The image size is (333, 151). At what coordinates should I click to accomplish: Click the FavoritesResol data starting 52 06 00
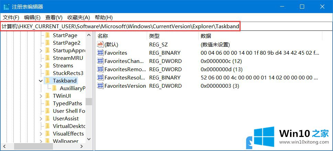[x=259, y=78]
